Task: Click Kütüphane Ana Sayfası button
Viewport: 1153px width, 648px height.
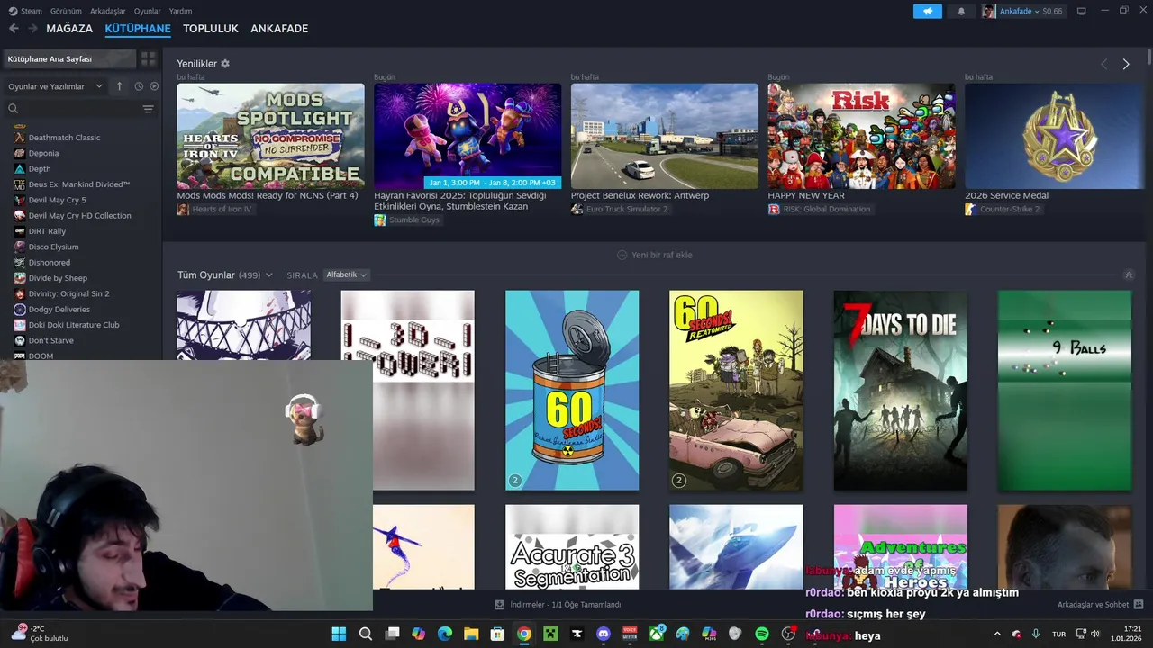Action: coord(68,58)
